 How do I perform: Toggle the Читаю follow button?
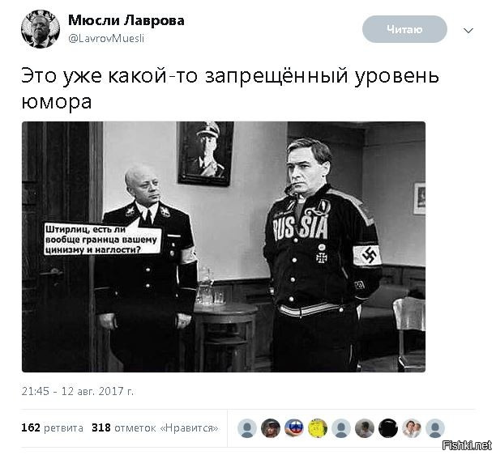pyautogui.click(x=404, y=29)
